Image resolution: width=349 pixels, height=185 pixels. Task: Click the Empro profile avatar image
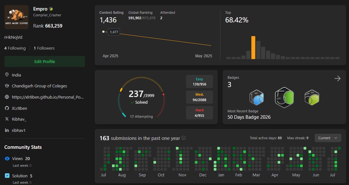[x=17, y=17]
